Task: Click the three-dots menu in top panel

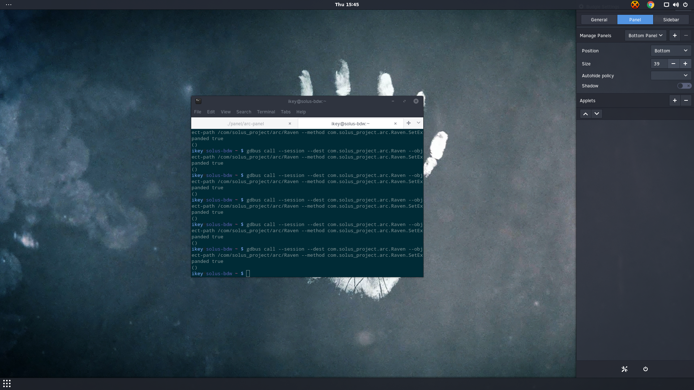Action: click(9, 5)
